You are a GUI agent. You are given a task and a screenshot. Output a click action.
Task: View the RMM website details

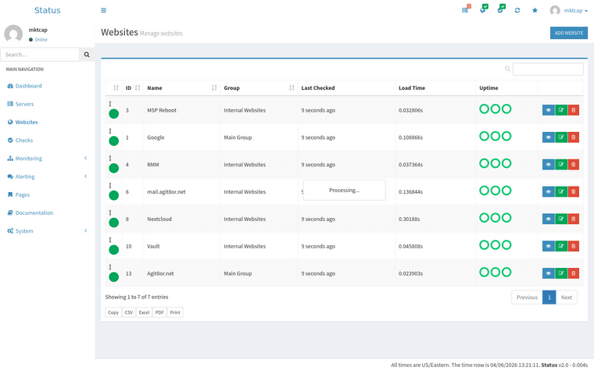click(x=548, y=165)
